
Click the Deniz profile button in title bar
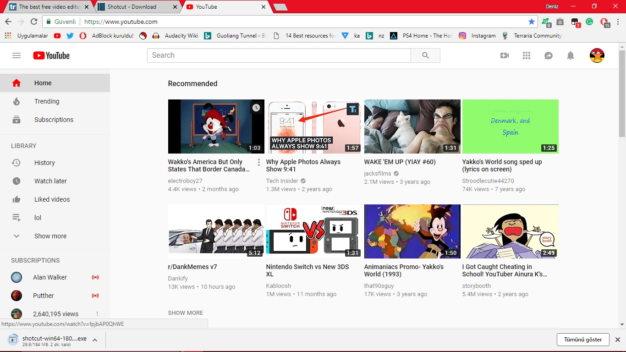point(552,6)
